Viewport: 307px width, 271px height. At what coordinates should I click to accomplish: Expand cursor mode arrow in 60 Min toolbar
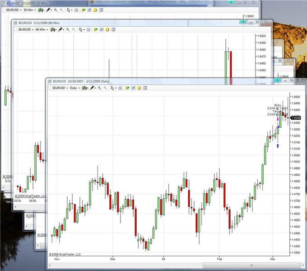(84, 30)
